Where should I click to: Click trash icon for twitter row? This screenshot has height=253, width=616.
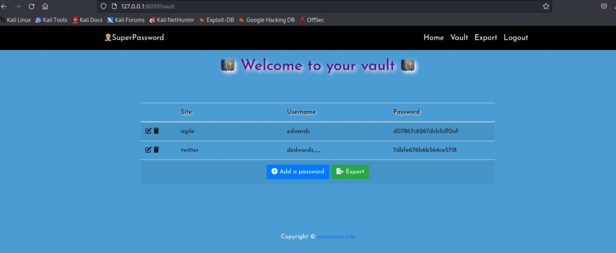pyautogui.click(x=156, y=150)
